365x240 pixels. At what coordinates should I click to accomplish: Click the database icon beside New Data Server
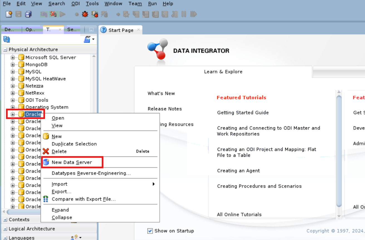click(x=46, y=162)
